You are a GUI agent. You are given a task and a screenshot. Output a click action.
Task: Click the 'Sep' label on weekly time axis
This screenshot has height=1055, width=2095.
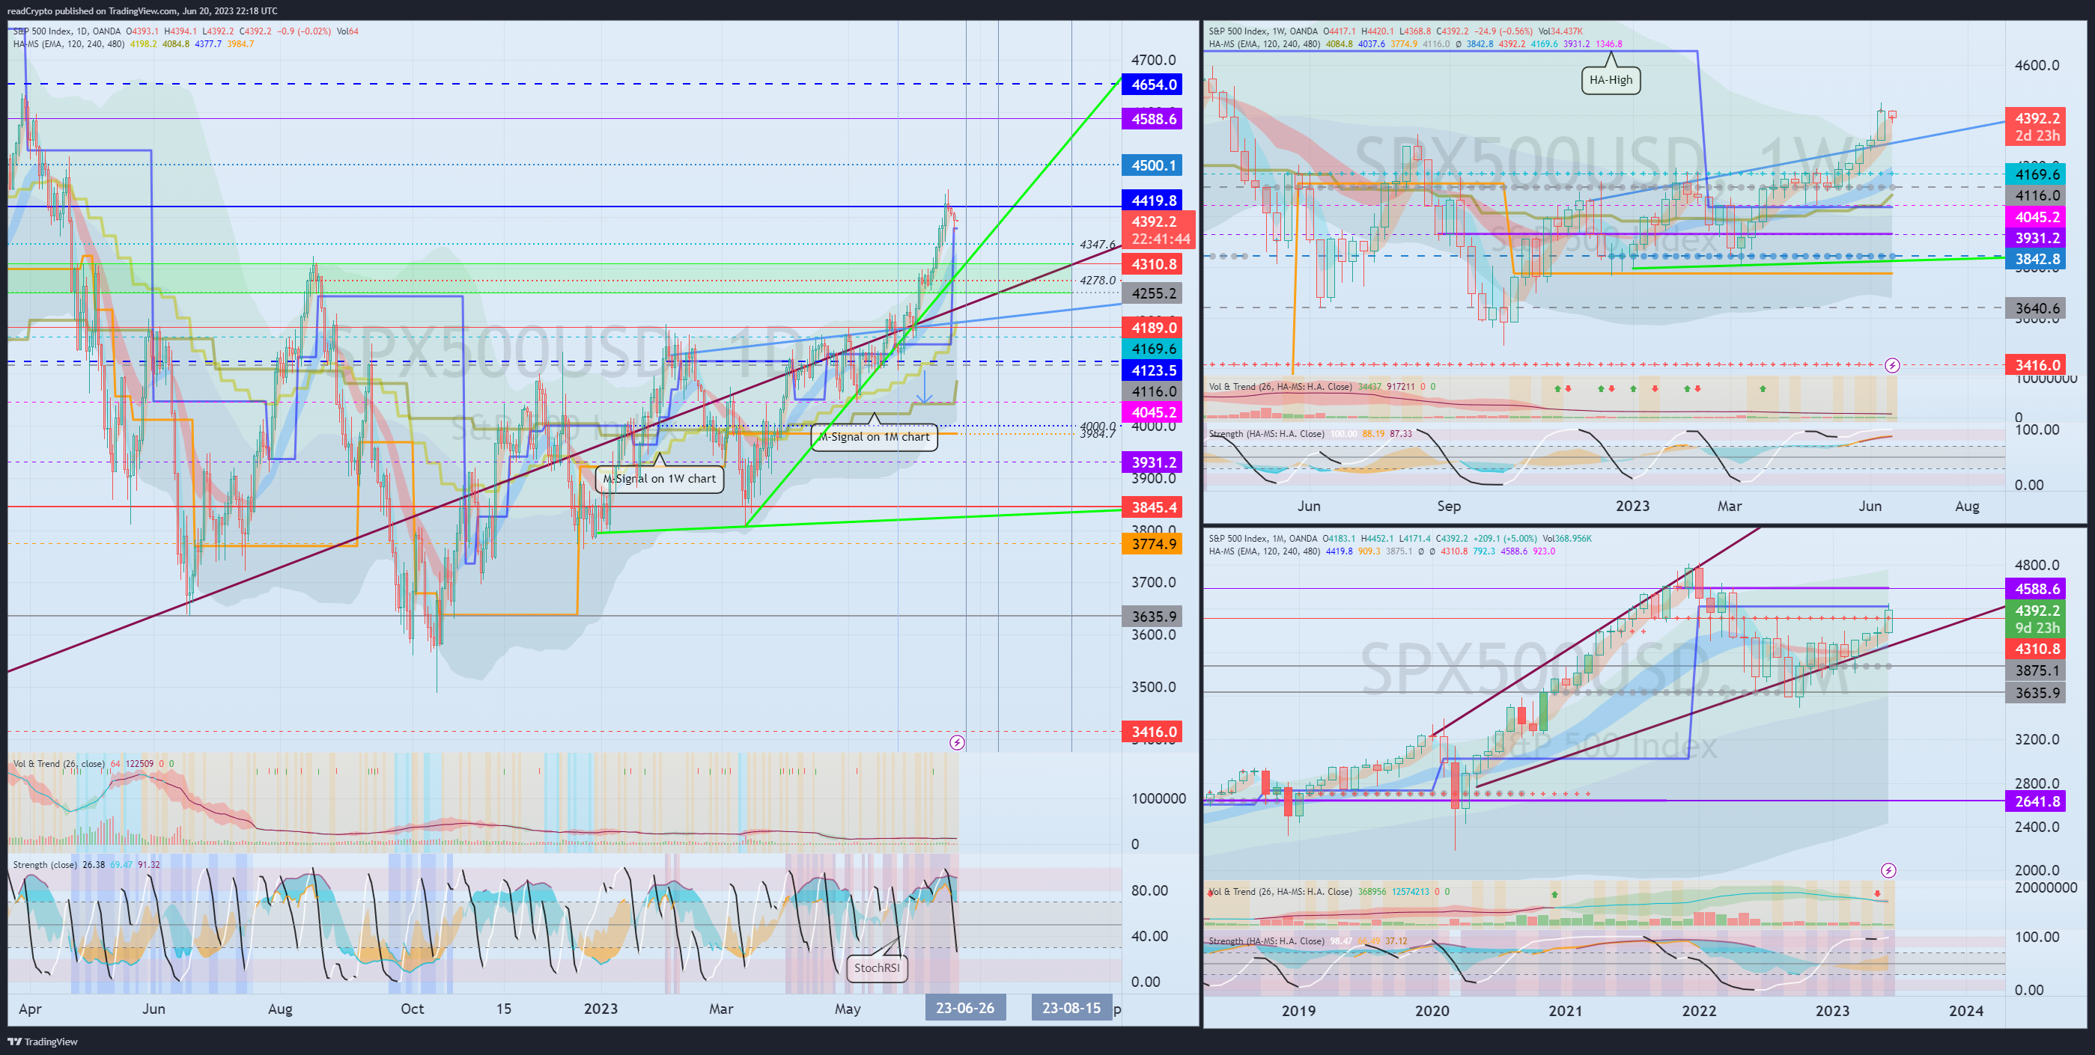pos(1448,506)
